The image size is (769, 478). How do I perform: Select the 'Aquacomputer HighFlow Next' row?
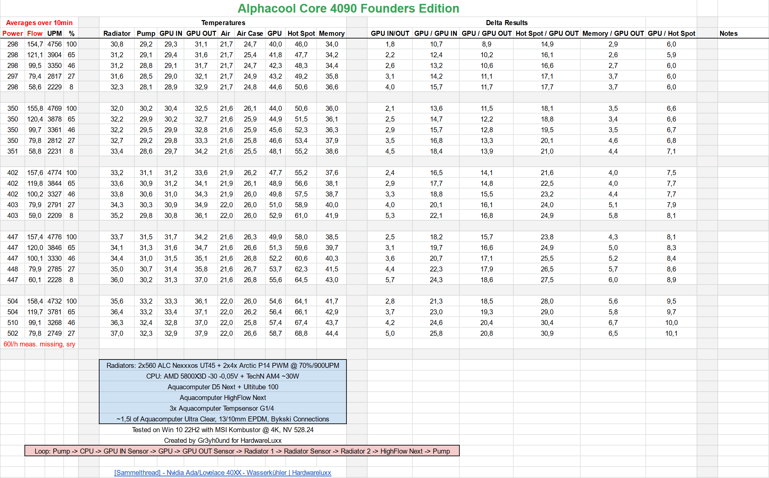coord(223,398)
